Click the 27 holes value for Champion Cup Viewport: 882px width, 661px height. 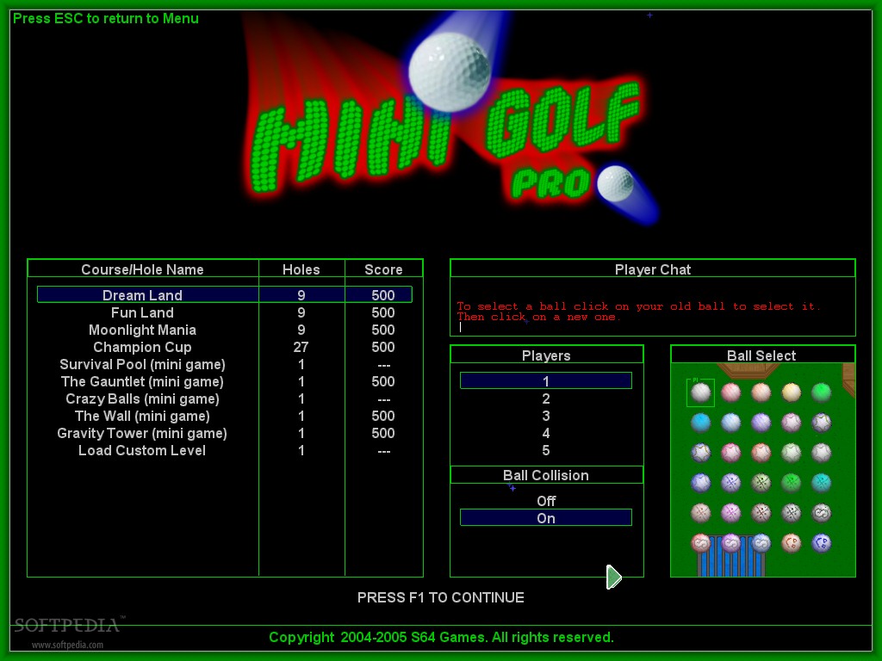point(301,347)
